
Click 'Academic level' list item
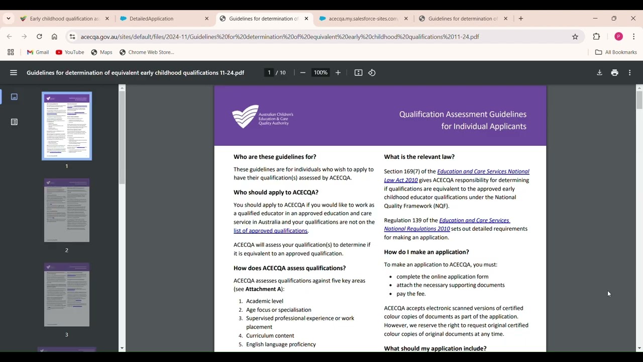click(x=265, y=301)
